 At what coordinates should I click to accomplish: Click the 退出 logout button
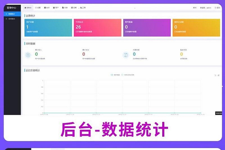(217, 8)
